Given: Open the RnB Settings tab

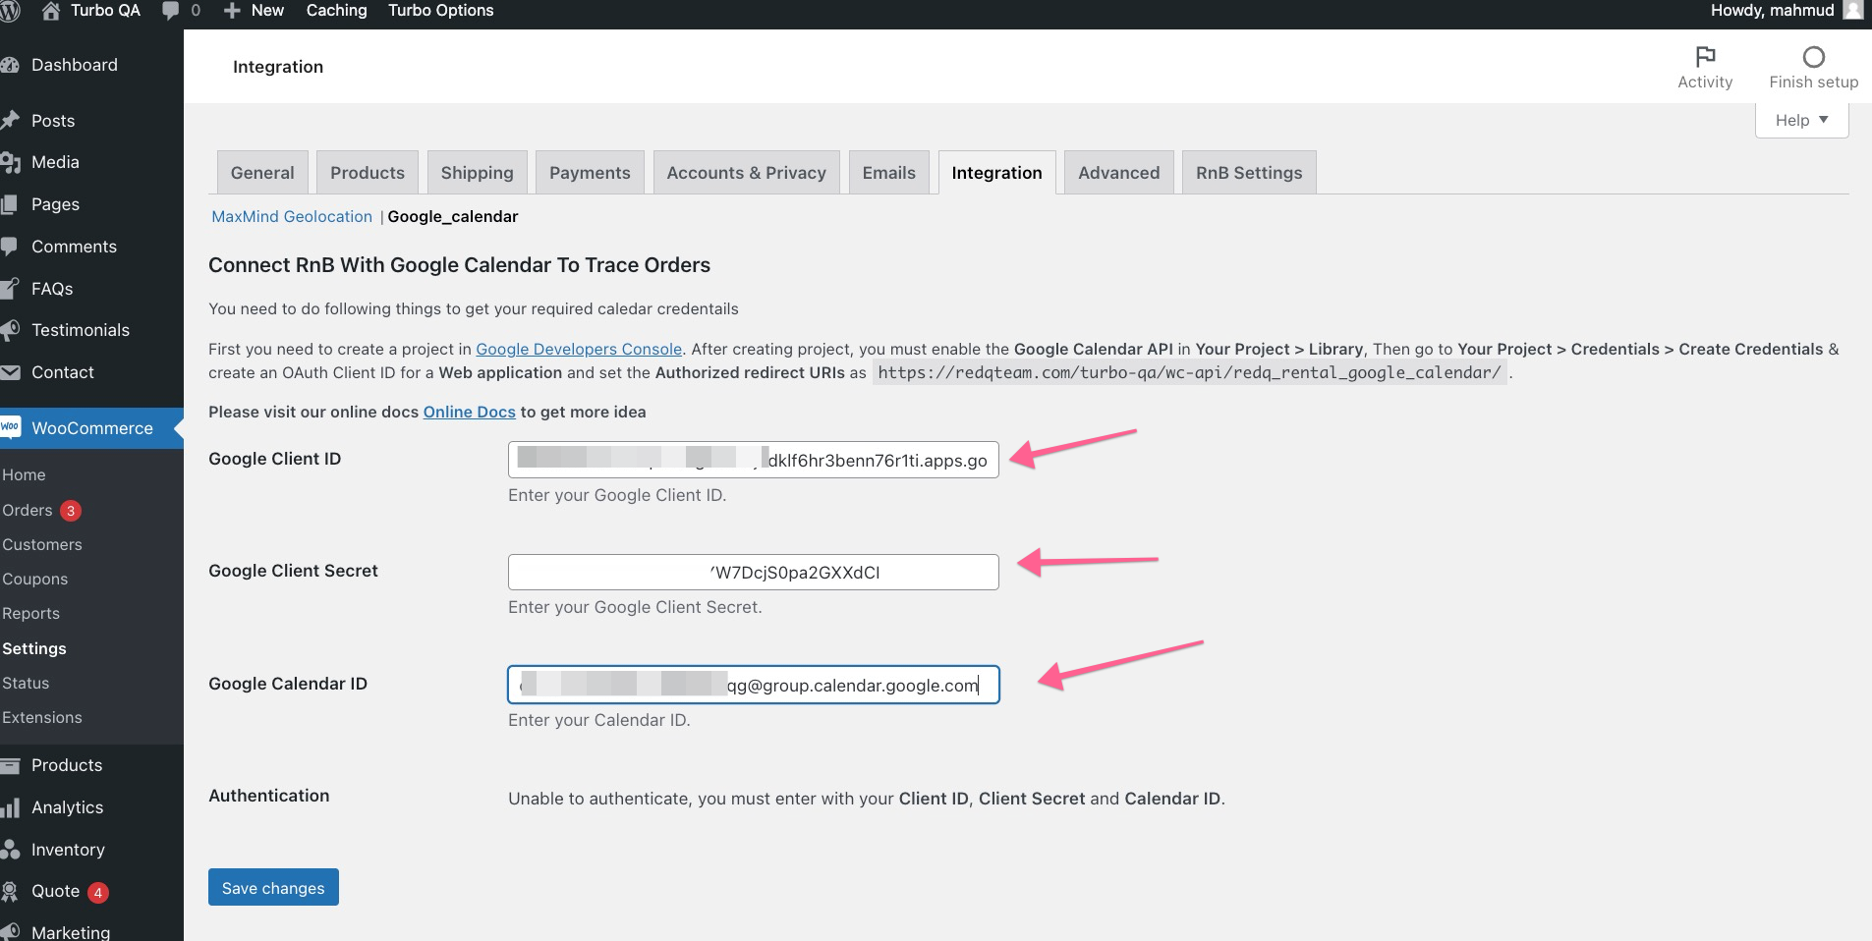Looking at the screenshot, I should point(1249,173).
